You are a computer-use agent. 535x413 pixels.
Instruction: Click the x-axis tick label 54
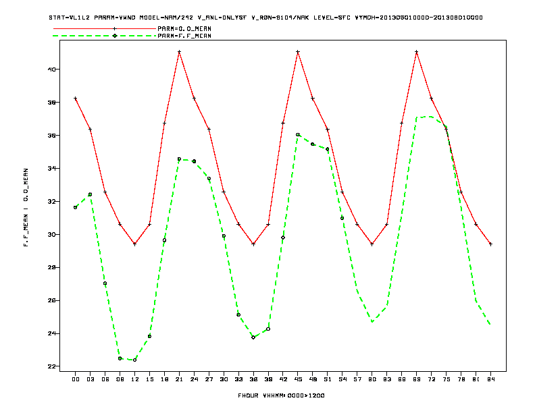342,379
